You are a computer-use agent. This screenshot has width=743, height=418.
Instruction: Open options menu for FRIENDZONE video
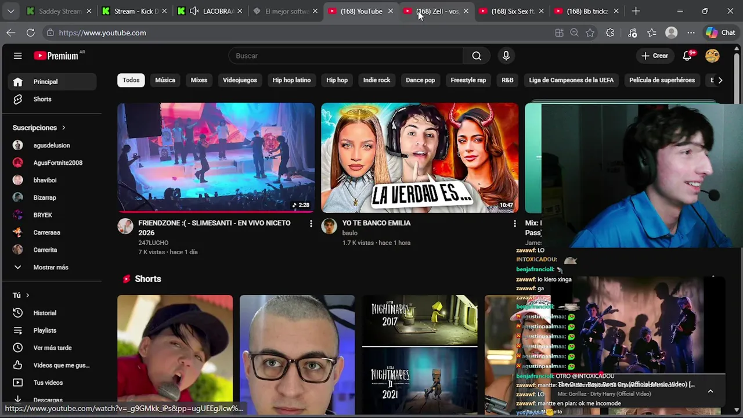(311, 224)
